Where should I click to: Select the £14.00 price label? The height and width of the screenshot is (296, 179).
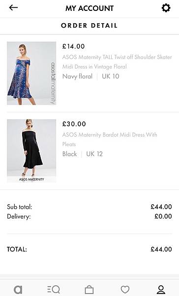tap(73, 46)
